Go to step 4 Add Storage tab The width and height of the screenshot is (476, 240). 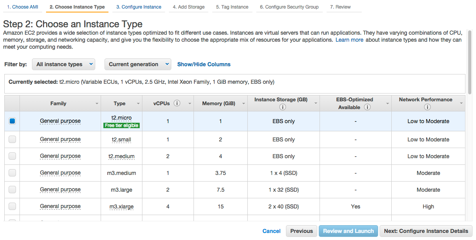189,7
